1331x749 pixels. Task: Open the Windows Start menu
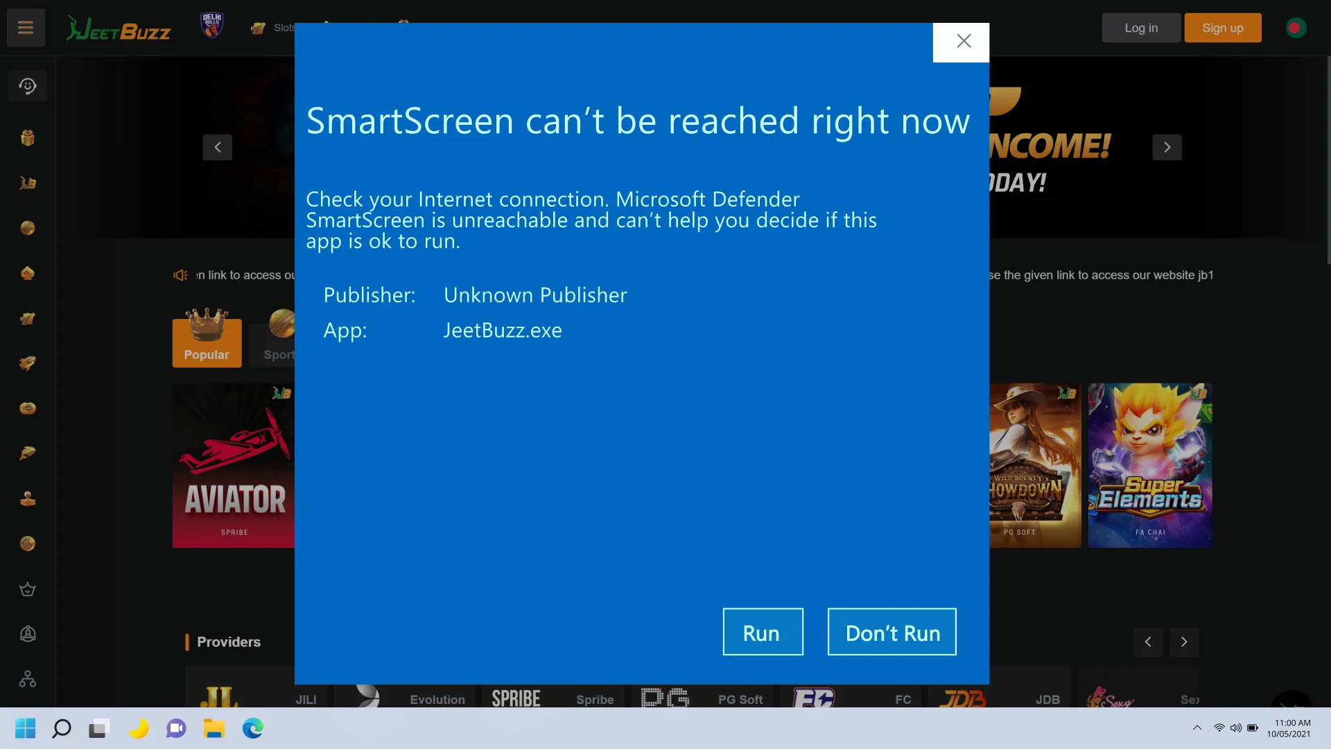25,728
